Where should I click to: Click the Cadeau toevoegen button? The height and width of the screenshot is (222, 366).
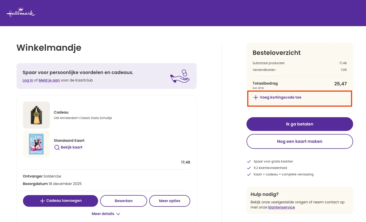point(60,201)
